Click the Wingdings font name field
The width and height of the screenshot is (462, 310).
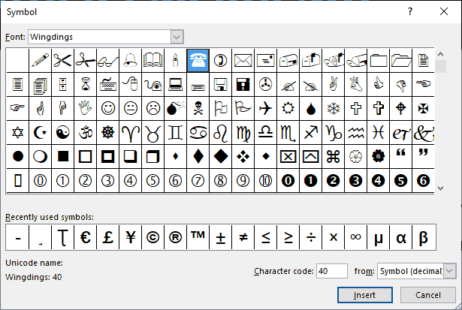tap(100, 37)
